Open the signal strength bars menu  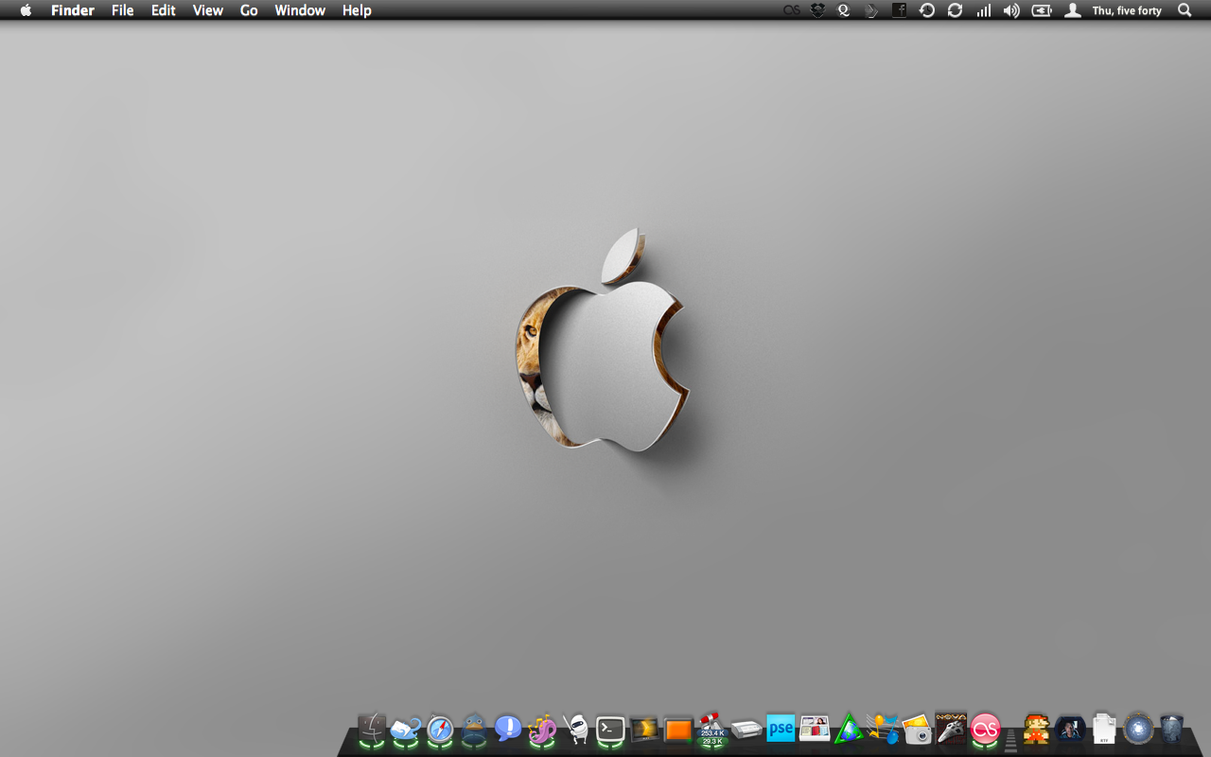pos(984,10)
